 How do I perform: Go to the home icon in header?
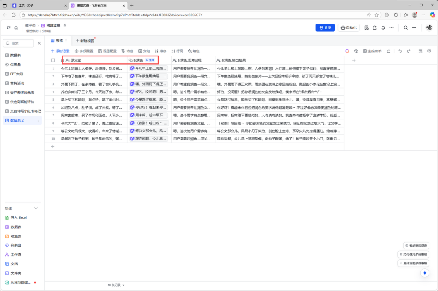tap(16, 28)
